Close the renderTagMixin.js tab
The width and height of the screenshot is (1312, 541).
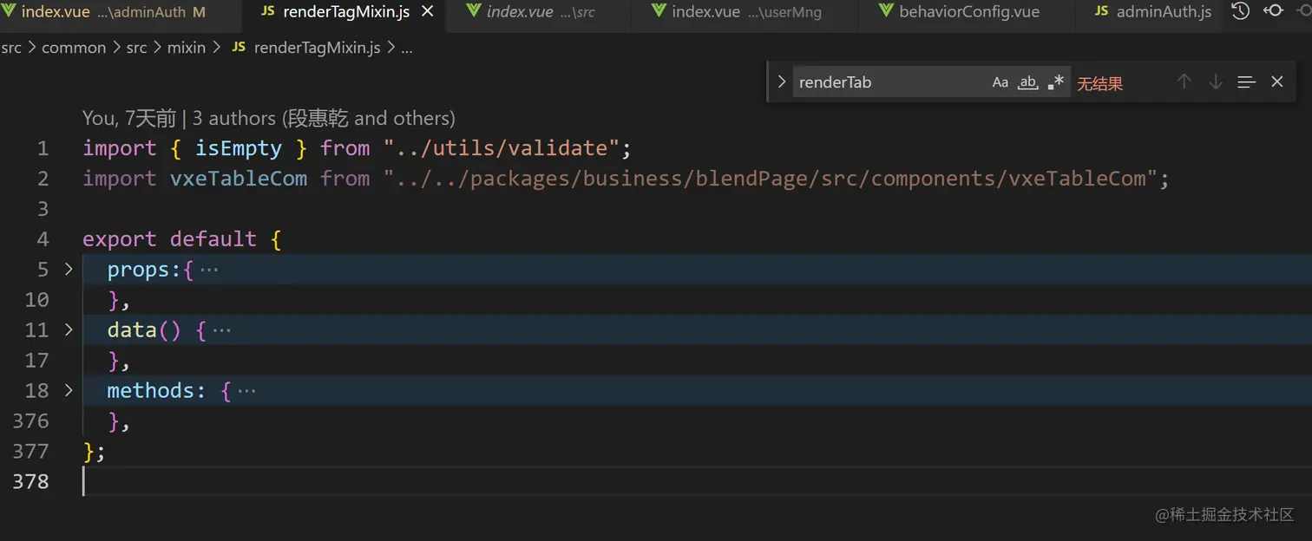[x=427, y=12]
